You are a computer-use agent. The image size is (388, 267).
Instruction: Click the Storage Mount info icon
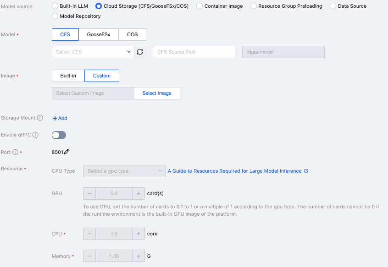coord(40,118)
